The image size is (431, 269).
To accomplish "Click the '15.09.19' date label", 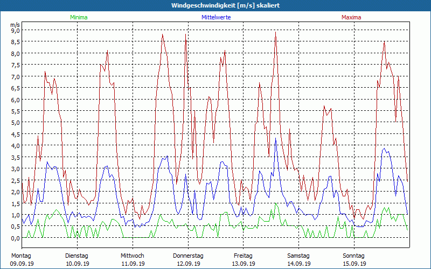I will pyautogui.click(x=354, y=264).
